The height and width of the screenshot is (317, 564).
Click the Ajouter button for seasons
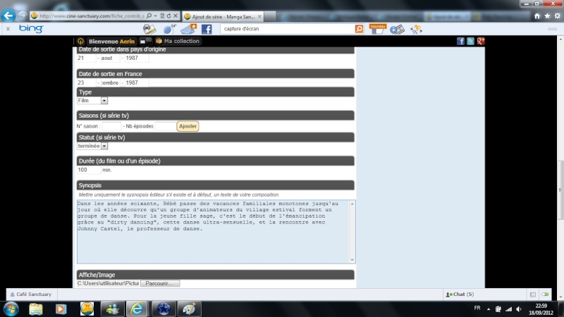[x=188, y=126]
